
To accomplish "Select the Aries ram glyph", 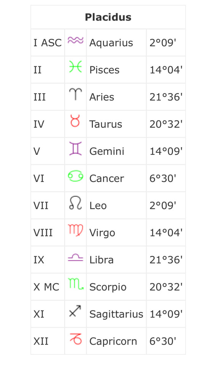I will pos(75,94).
